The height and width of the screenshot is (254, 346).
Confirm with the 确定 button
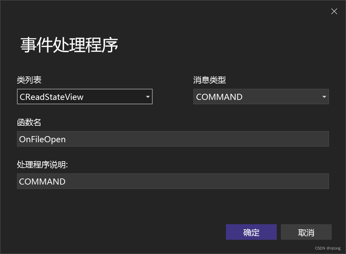[x=251, y=232]
